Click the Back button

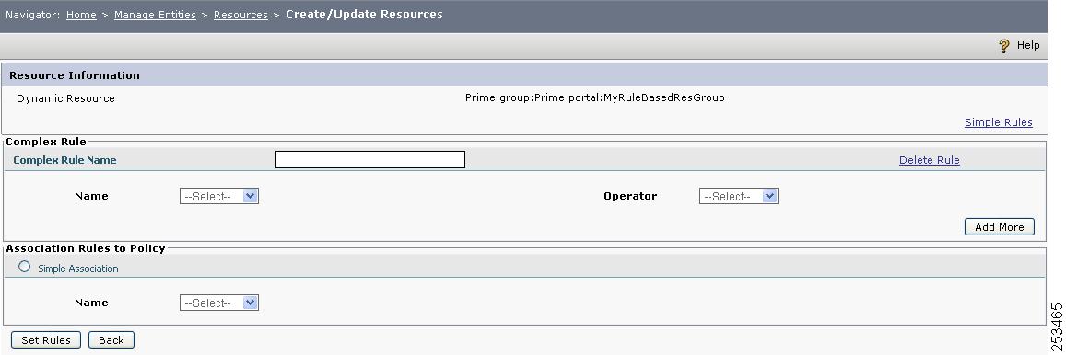click(111, 340)
